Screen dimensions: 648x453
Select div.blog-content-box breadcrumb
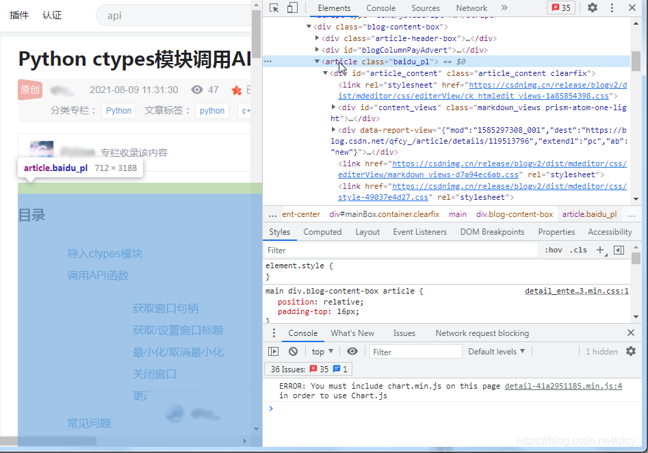tap(514, 214)
